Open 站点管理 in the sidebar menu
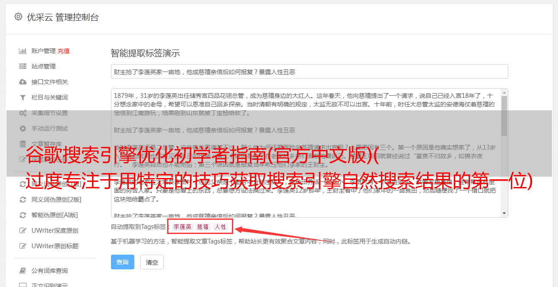This screenshot has width=558, height=287. click(x=44, y=66)
